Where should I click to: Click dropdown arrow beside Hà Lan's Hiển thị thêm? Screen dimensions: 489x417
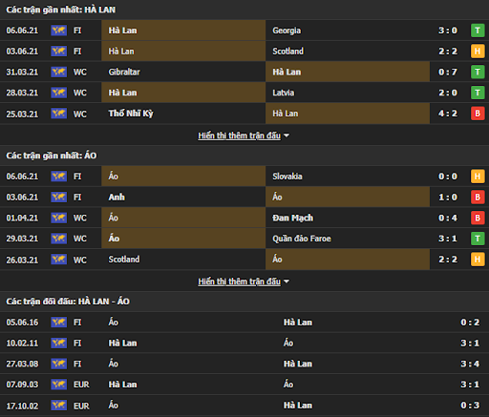(x=287, y=136)
